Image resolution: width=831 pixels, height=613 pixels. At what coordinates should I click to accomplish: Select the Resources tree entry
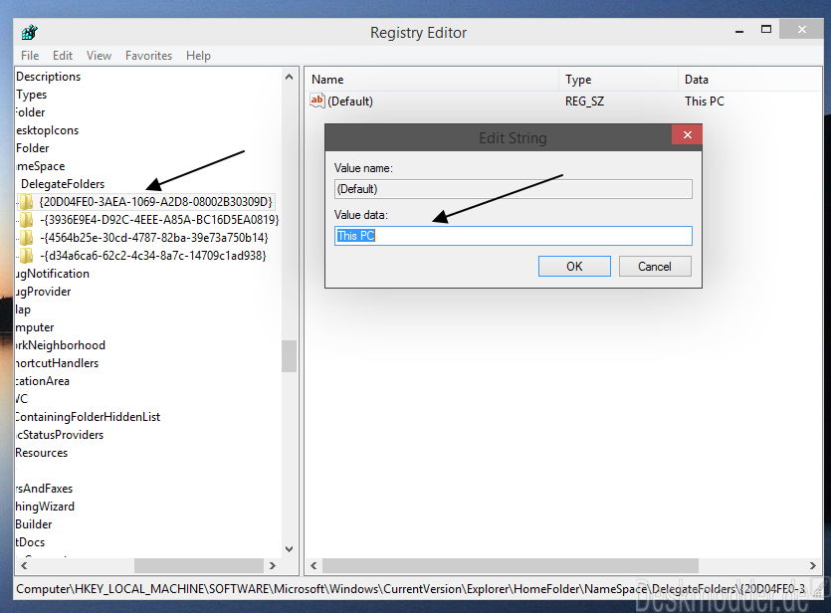[42, 453]
